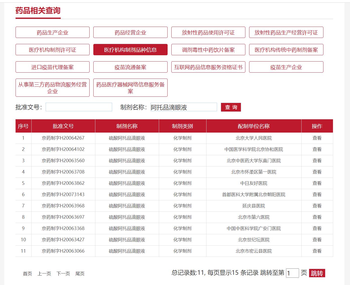View details for 延庆县医院 record

[317, 206]
